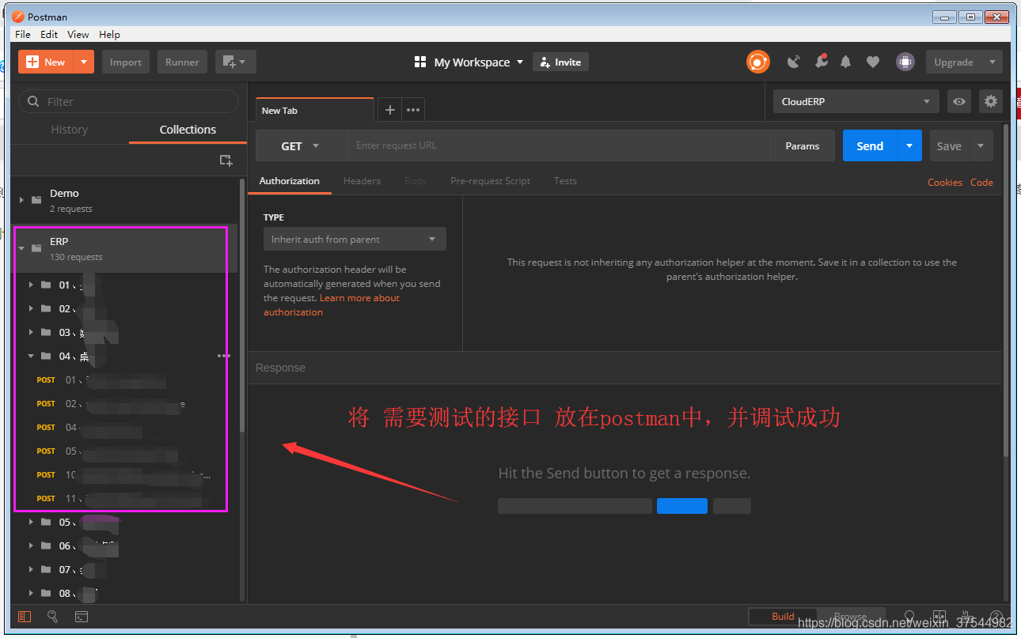Image resolution: width=1021 pixels, height=638 pixels.
Task: Switch to the Collections tab
Action: click(x=188, y=130)
